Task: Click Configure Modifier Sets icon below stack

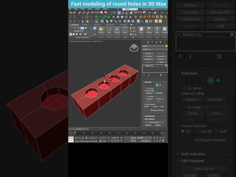Action: 161,75
